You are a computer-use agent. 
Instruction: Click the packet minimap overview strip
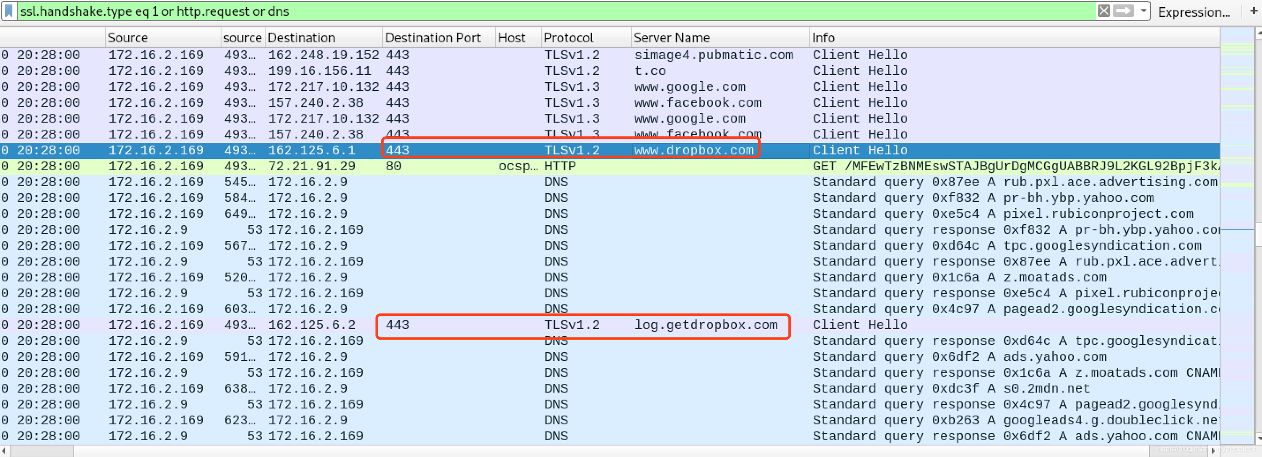pyautogui.click(x=1237, y=235)
